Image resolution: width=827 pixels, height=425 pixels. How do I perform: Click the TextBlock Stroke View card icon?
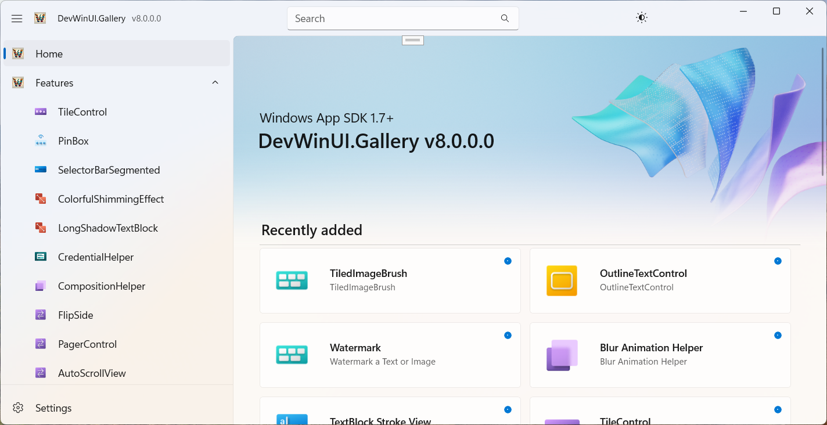tap(292, 420)
